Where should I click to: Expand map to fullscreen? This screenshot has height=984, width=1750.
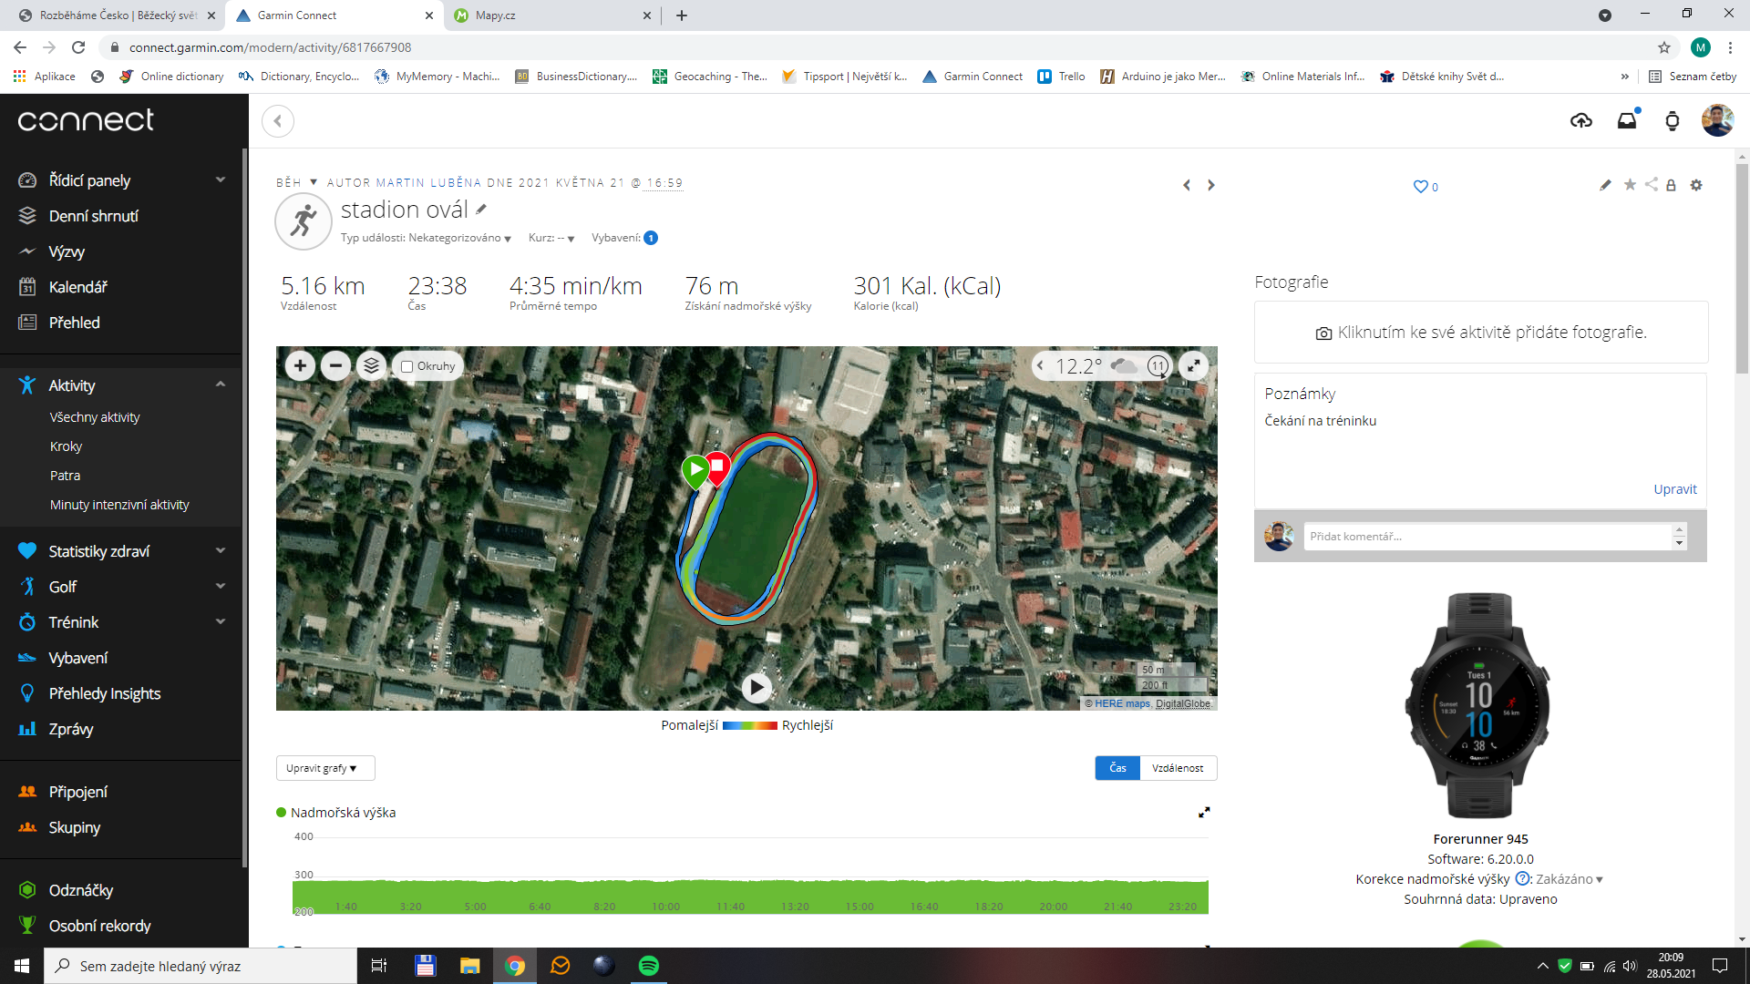pos(1193,365)
